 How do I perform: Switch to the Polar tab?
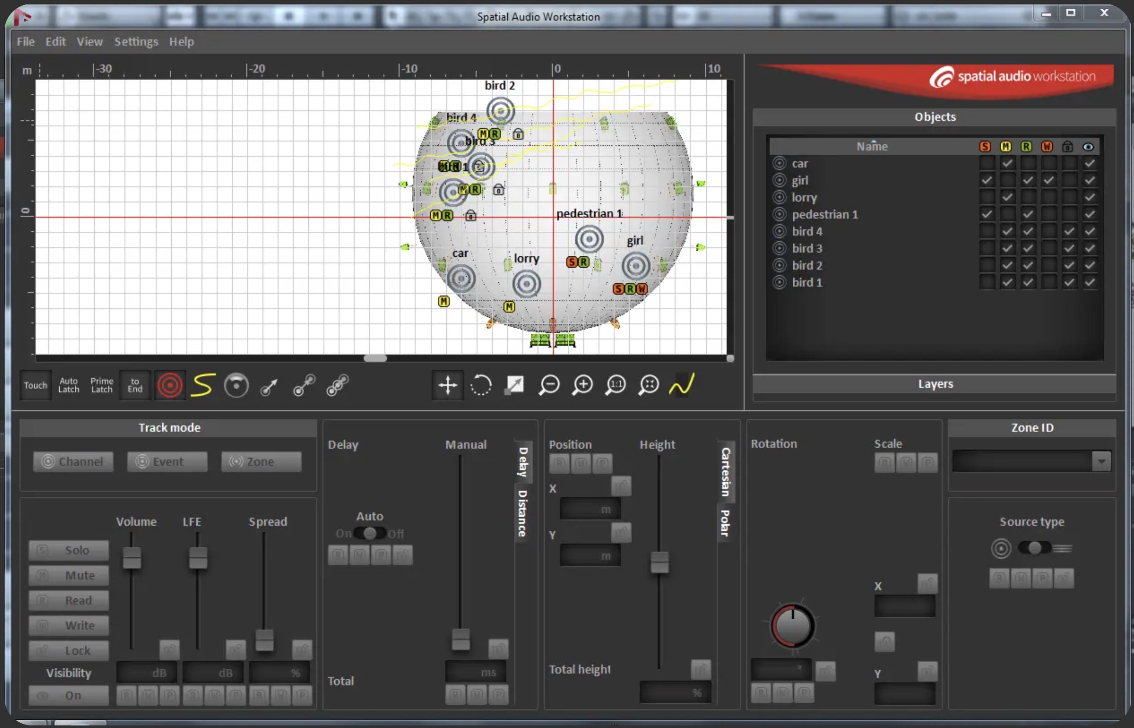click(x=724, y=523)
